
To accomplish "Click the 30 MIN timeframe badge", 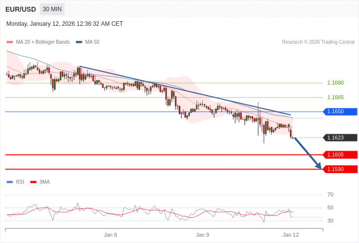I will (52, 9).
